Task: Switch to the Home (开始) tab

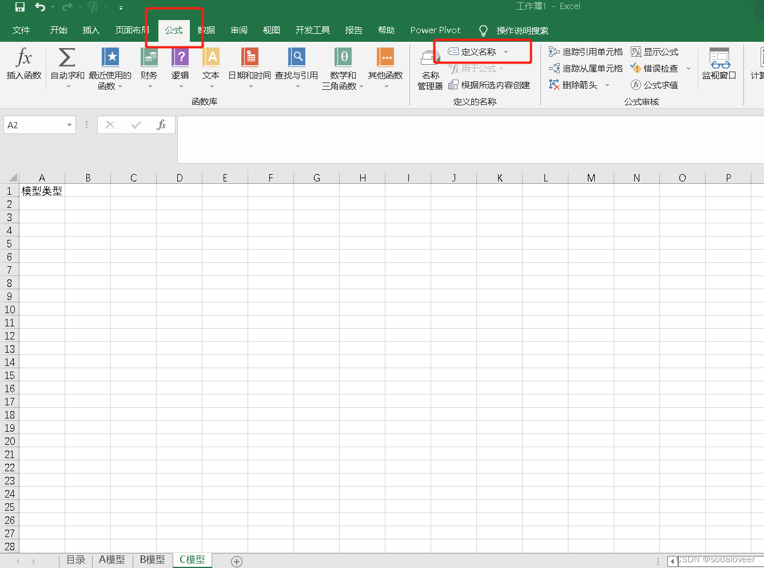Action: pyautogui.click(x=58, y=30)
